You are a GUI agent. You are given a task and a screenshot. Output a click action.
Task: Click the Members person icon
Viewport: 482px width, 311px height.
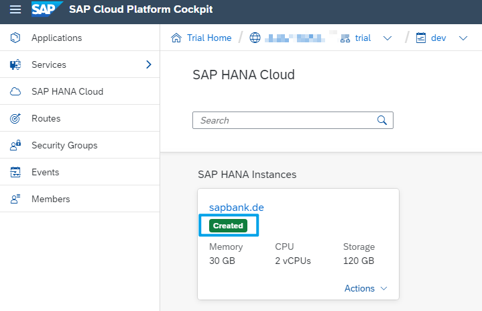pyautogui.click(x=15, y=199)
